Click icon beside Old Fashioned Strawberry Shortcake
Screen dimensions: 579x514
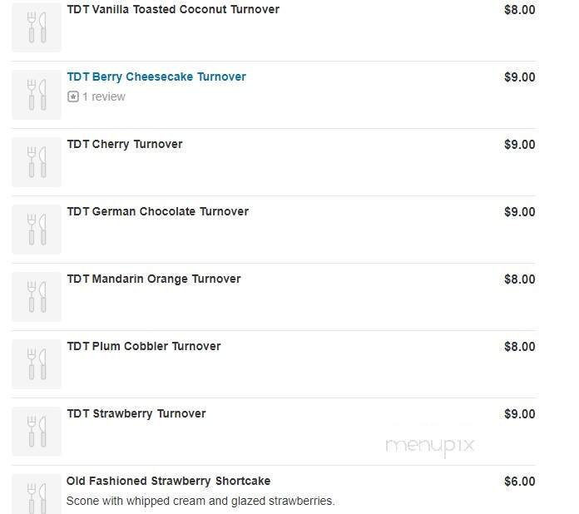click(37, 495)
